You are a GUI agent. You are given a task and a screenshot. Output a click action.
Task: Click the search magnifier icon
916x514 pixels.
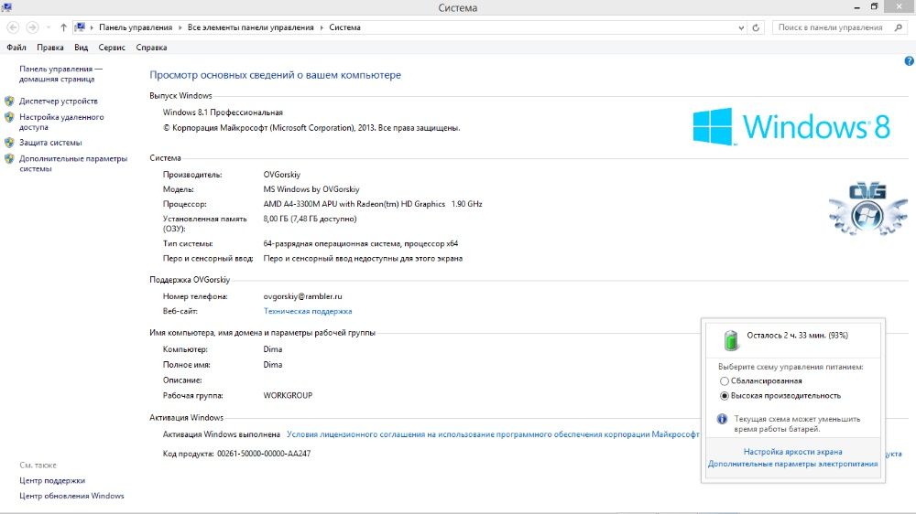pyautogui.click(x=898, y=27)
